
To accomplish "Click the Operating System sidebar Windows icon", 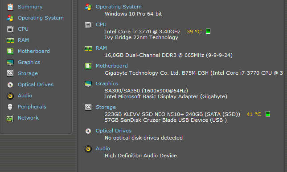I will click(10, 18).
